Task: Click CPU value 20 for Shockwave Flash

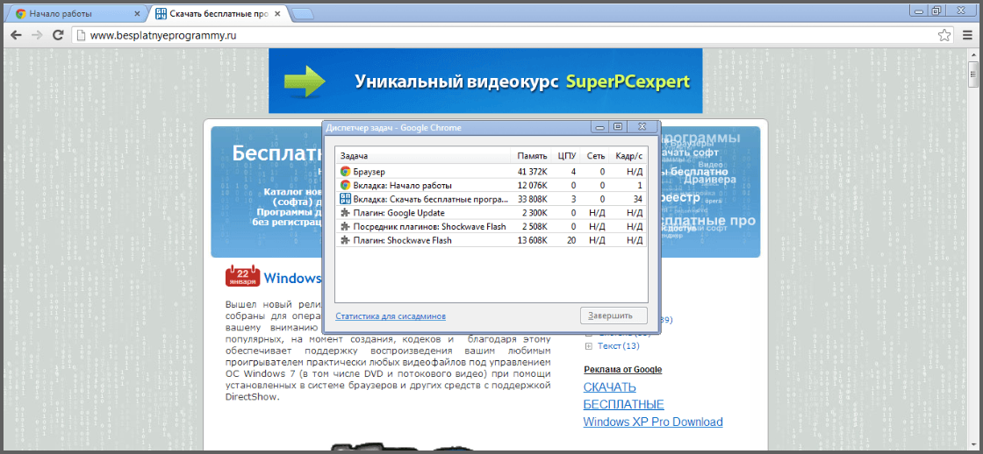Action: pos(570,240)
